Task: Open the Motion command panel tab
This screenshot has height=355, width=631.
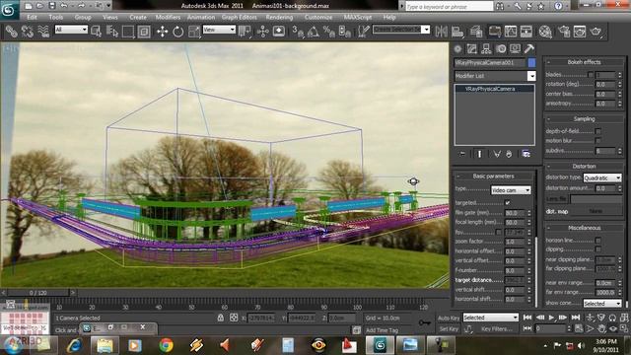Action: pos(501,49)
